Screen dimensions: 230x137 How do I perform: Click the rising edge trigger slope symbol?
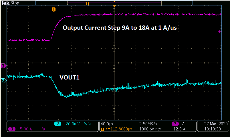[182, 124]
